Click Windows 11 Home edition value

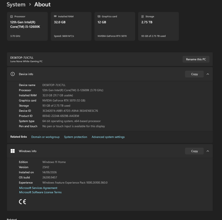point(54,162)
